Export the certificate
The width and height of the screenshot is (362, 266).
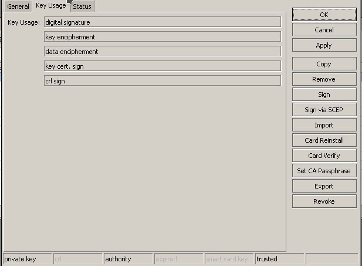pyautogui.click(x=324, y=186)
